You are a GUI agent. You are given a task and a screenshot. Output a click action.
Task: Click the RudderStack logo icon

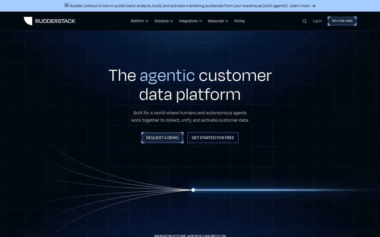pyautogui.click(x=28, y=21)
